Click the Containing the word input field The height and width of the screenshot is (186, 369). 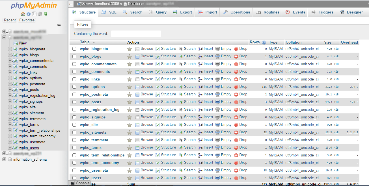coord(136,33)
